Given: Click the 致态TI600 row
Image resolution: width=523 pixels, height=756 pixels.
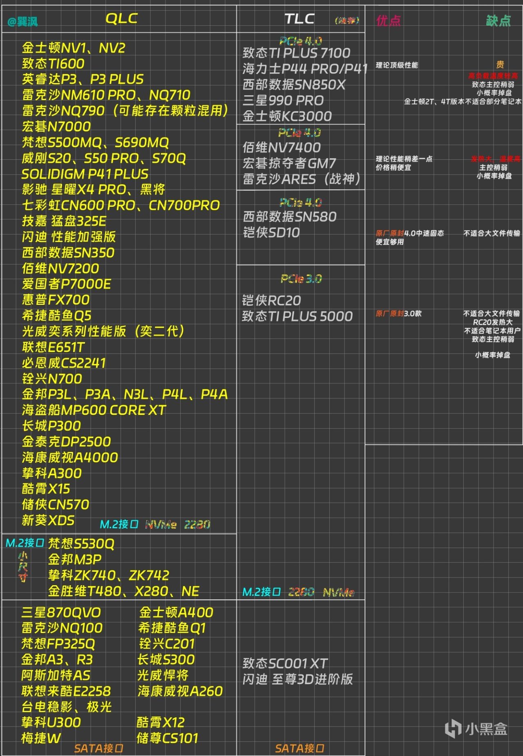Looking at the screenshot, I should (53, 64).
